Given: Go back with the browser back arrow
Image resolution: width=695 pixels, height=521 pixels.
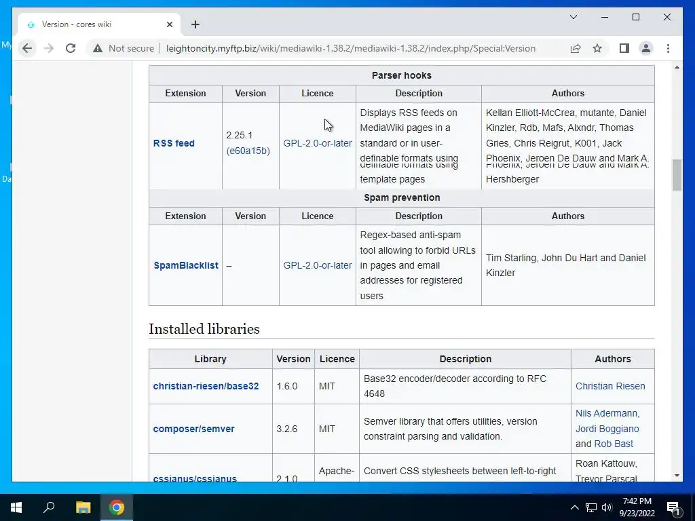Looking at the screenshot, I should click(x=27, y=48).
